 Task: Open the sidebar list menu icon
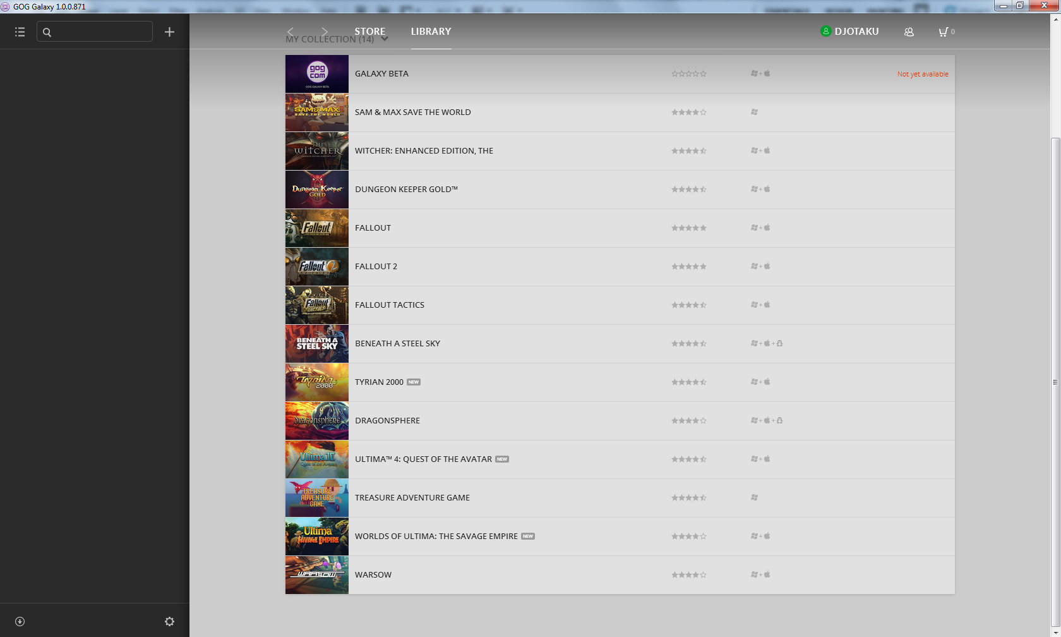[20, 32]
